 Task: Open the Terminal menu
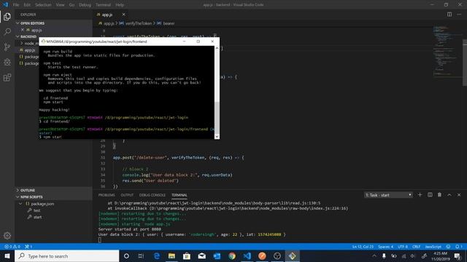103,5
